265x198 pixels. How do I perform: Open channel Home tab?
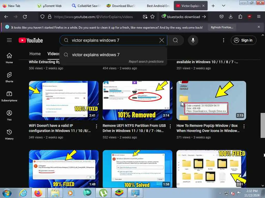pos(35,54)
